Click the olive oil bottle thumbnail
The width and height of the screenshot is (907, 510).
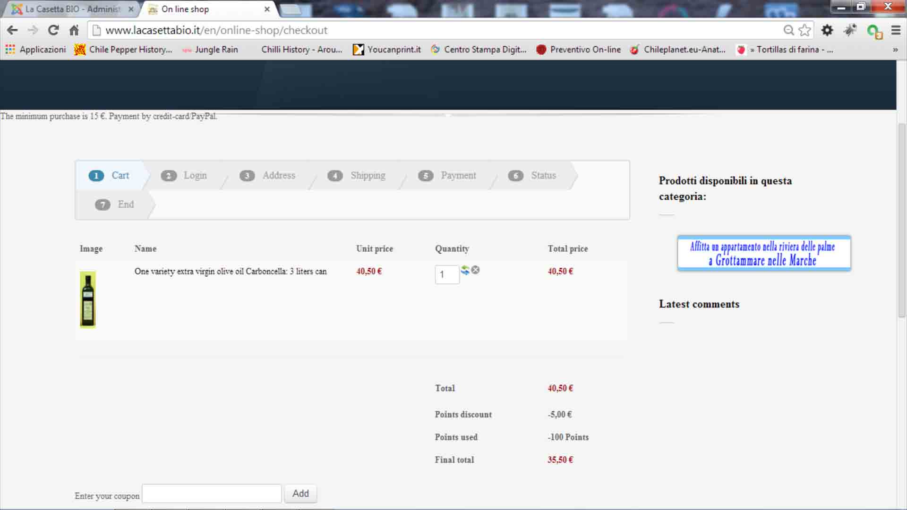(88, 299)
